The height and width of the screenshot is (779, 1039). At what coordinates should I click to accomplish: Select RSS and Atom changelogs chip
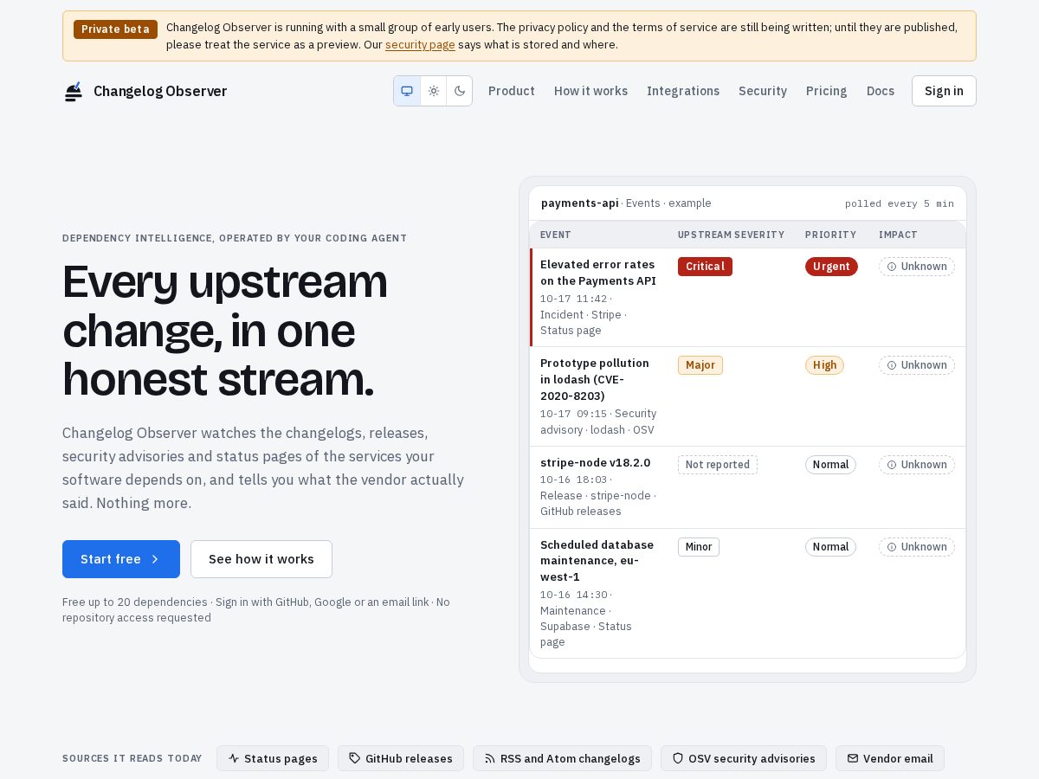point(562,758)
